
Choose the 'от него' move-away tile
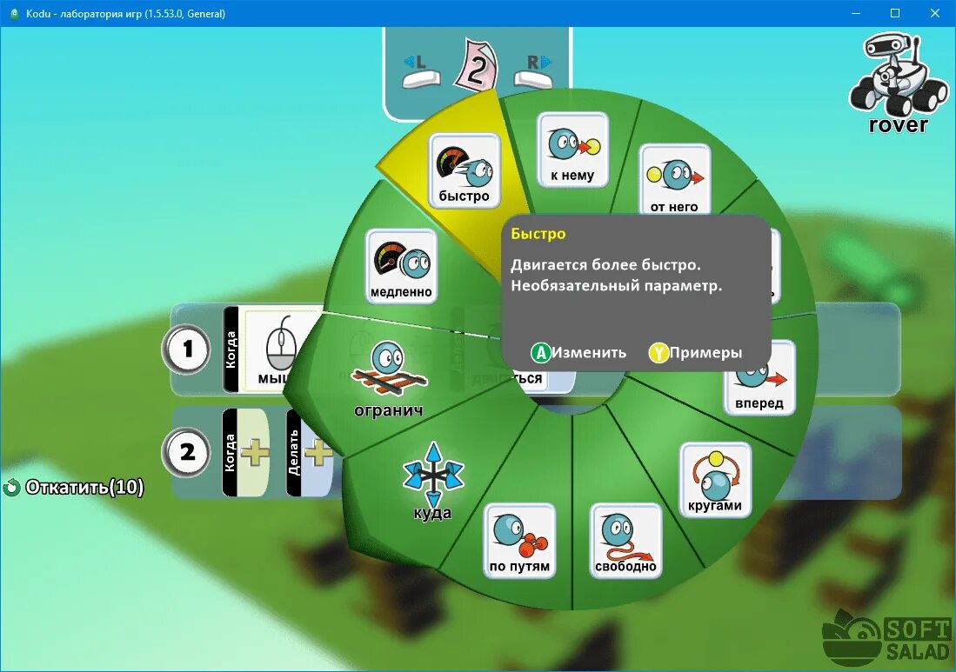673,180
